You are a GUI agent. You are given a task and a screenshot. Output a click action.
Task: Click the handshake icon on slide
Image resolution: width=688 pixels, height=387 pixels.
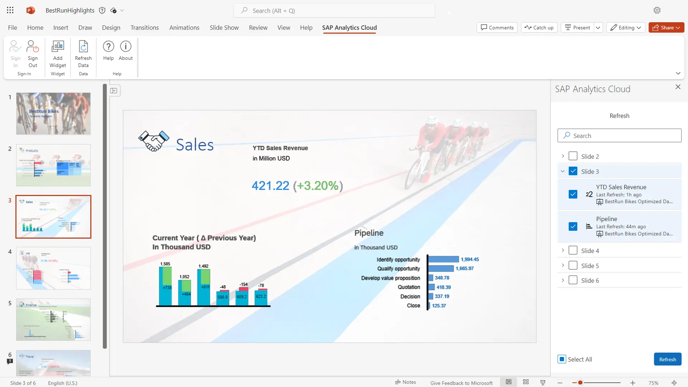[154, 141]
